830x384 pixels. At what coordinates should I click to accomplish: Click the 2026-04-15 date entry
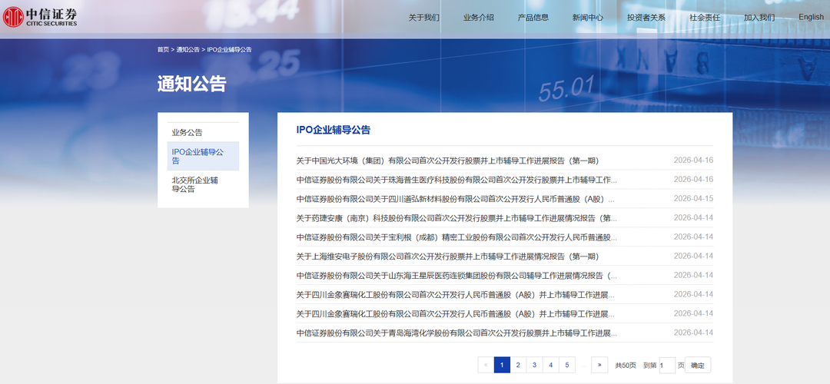pos(693,199)
